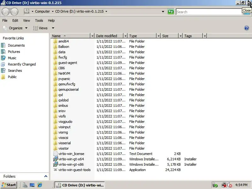Open the Name column filter dropdown

click(x=92, y=36)
